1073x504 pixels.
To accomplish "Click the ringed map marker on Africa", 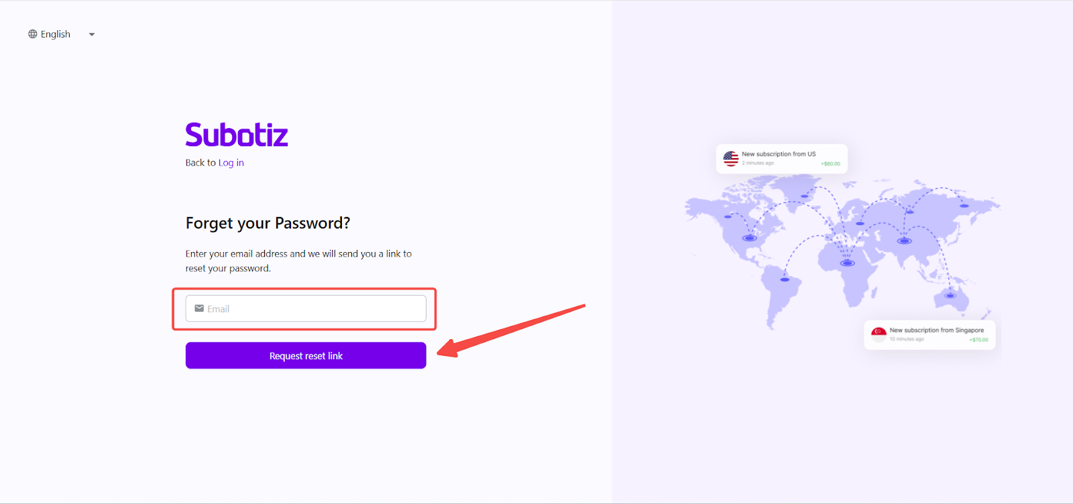I will pos(848,263).
